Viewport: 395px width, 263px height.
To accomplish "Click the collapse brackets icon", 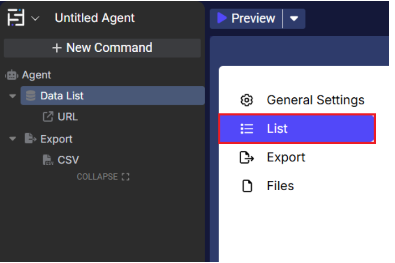I will [126, 177].
